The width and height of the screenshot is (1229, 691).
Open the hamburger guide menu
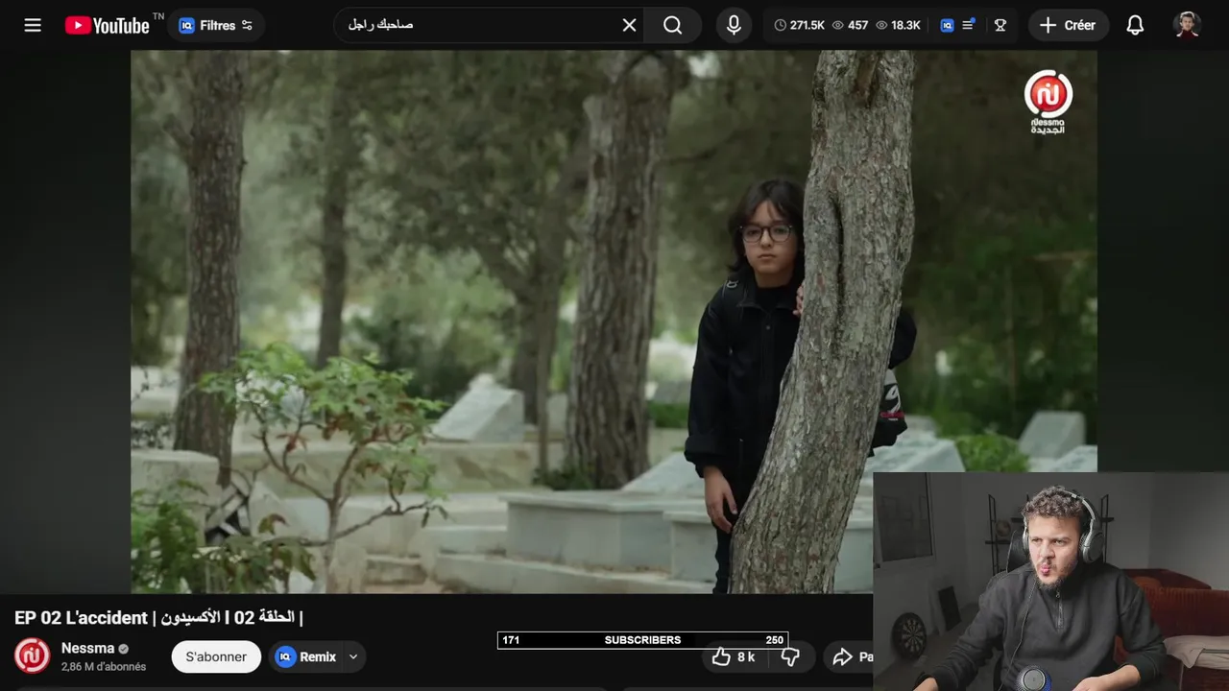click(x=33, y=25)
